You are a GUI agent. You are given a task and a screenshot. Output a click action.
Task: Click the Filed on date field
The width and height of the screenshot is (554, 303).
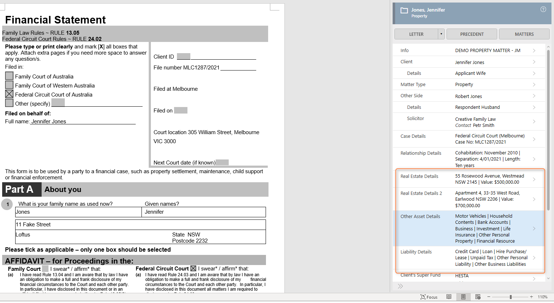click(181, 110)
